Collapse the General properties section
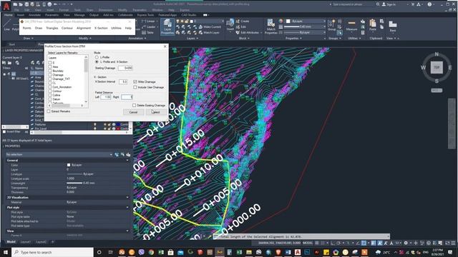Screen dimensions: 458x257 pyautogui.click(x=127, y=160)
